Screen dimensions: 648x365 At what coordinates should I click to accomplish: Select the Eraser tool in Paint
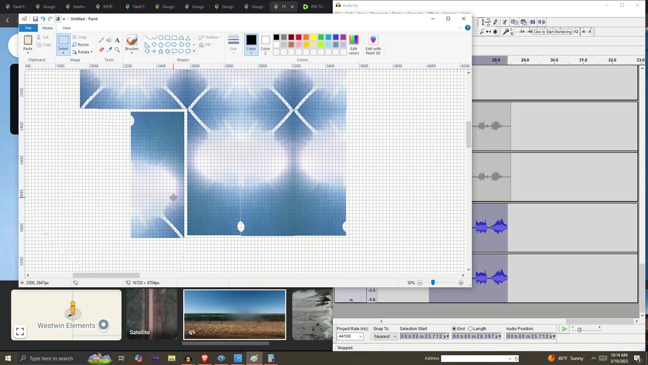101,49
